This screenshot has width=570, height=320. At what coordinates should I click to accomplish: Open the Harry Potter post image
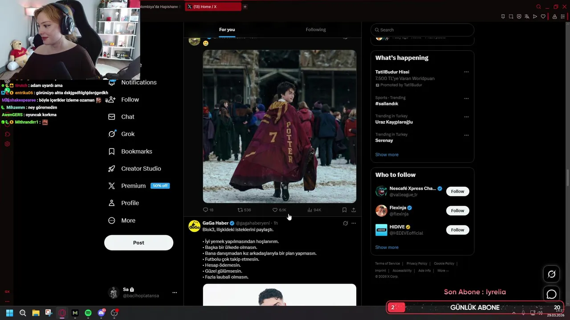click(x=280, y=126)
